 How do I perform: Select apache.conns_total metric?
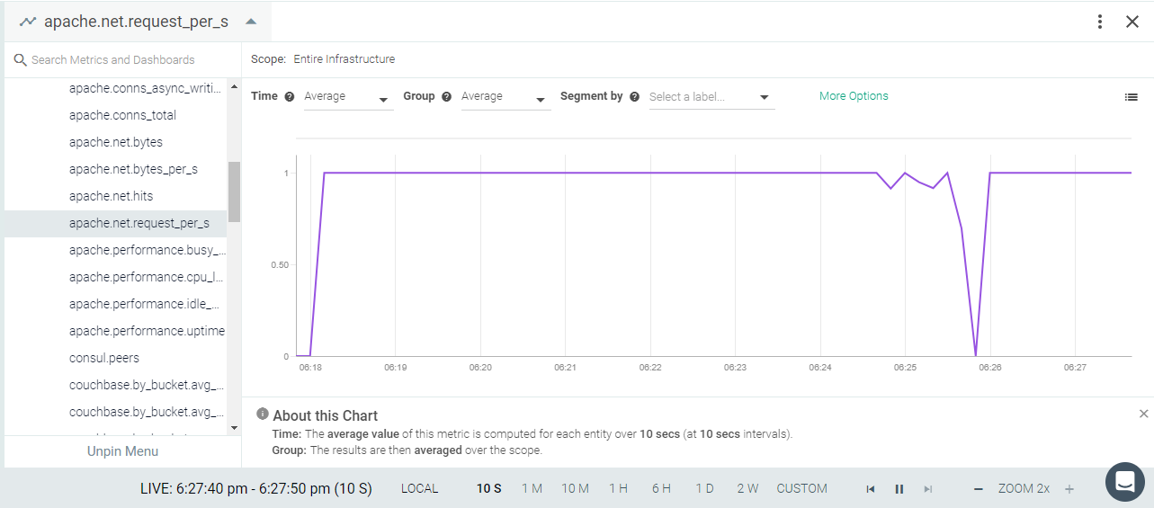point(122,115)
